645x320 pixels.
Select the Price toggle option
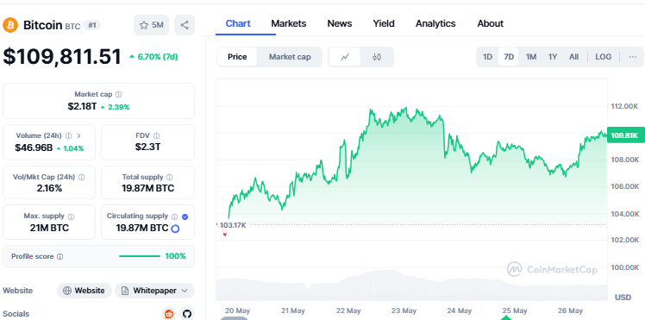click(x=237, y=57)
